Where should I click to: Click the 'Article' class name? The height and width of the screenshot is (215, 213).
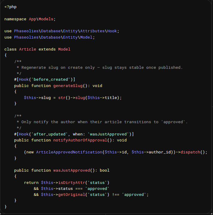pyautogui.click(x=27, y=49)
